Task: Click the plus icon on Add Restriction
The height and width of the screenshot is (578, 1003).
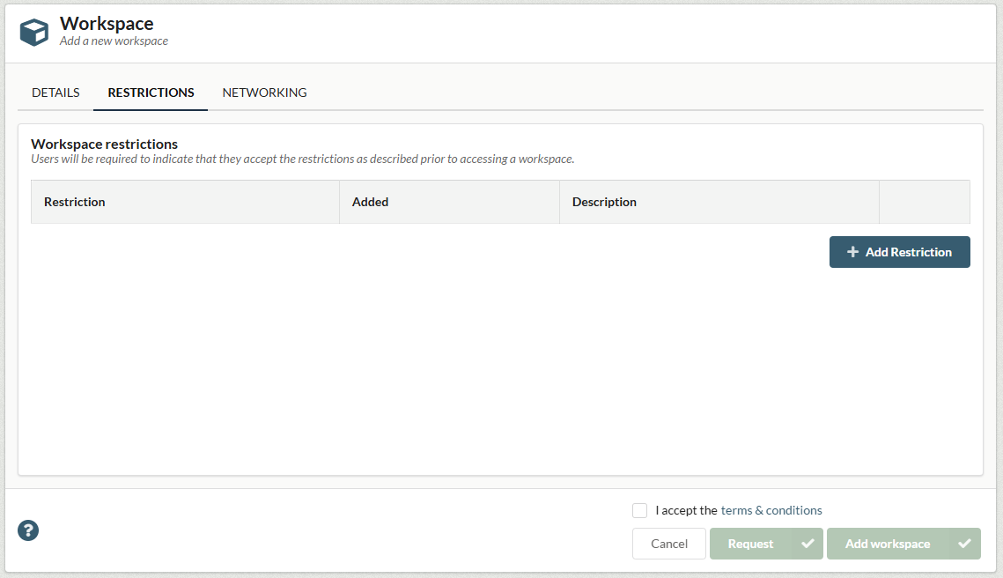Action: point(852,252)
